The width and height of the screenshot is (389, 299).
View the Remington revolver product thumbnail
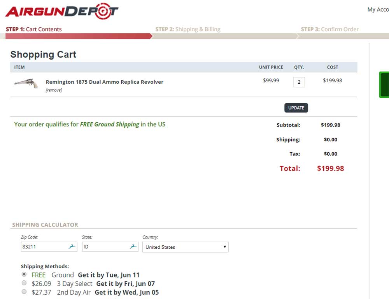[x=26, y=83]
